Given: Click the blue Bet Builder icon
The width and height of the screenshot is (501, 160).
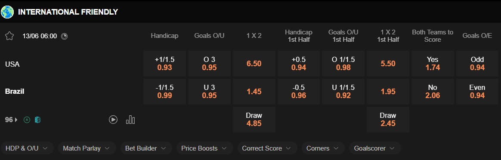Looking at the screenshot, I should pyautogui.click(x=38, y=120).
